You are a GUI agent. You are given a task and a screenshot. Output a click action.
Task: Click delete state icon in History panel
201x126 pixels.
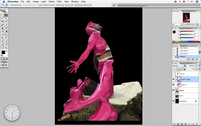[x=197, y=59]
